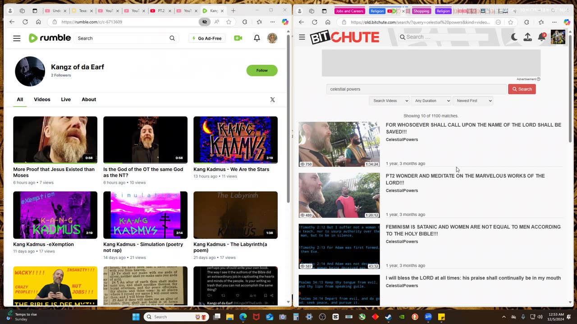This screenshot has height=324, width=577.
Task: Open the Rumble user profile avatar
Action: (x=272, y=38)
